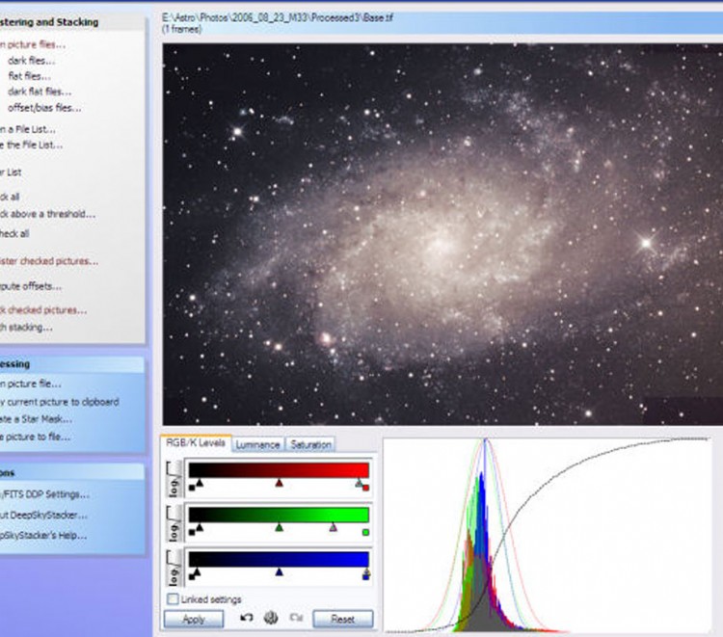Select green channel black point marker
The width and height of the screenshot is (723, 637).
pos(200,527)
